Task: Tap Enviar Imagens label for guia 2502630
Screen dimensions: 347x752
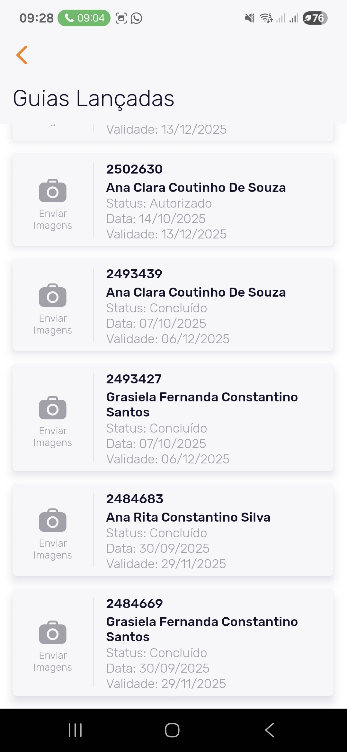Action: pos(53,219)
